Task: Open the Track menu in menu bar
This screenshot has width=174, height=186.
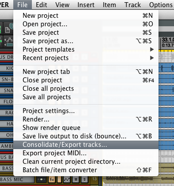Action: [132, 5]
